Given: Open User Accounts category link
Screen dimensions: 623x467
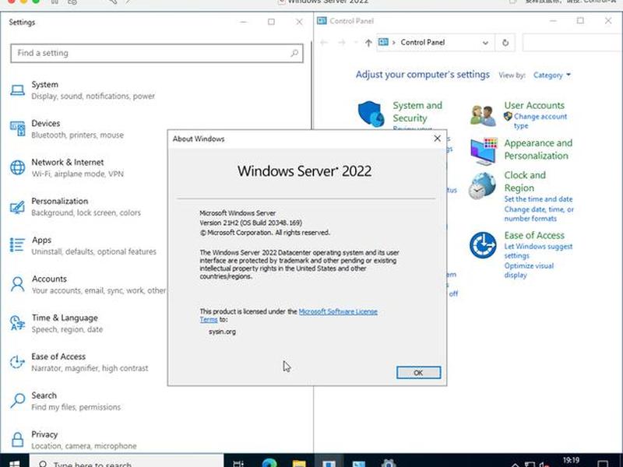Looking at the screenshot, I should tap(534, 105).
